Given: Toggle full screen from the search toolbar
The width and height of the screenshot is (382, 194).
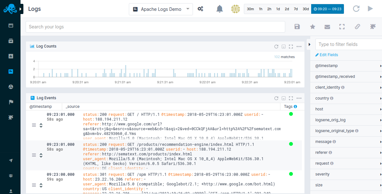Looking at the screenshot, I should pos(342,27).
